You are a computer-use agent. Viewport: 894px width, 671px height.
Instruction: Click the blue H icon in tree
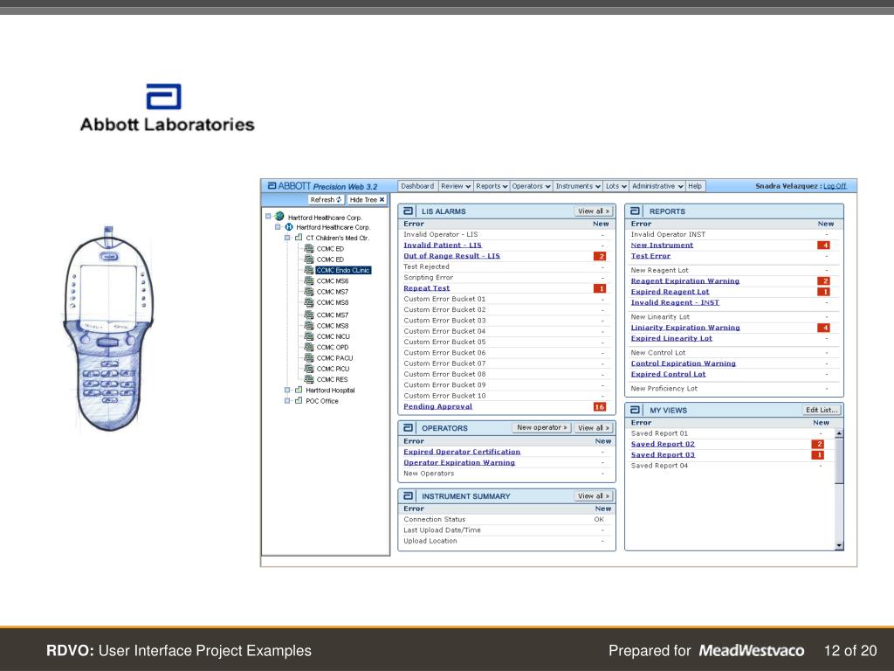click(x=289, y=227)
